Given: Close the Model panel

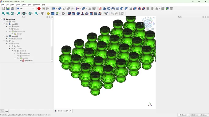Looking at the screenshot, I should click(52, 17).
